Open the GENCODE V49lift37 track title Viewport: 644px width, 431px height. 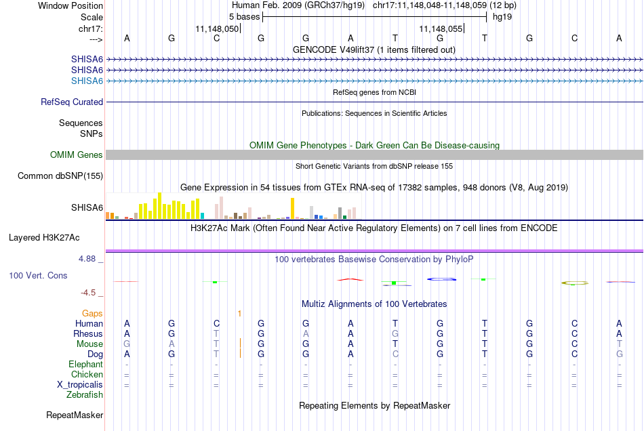click(374, 49)
